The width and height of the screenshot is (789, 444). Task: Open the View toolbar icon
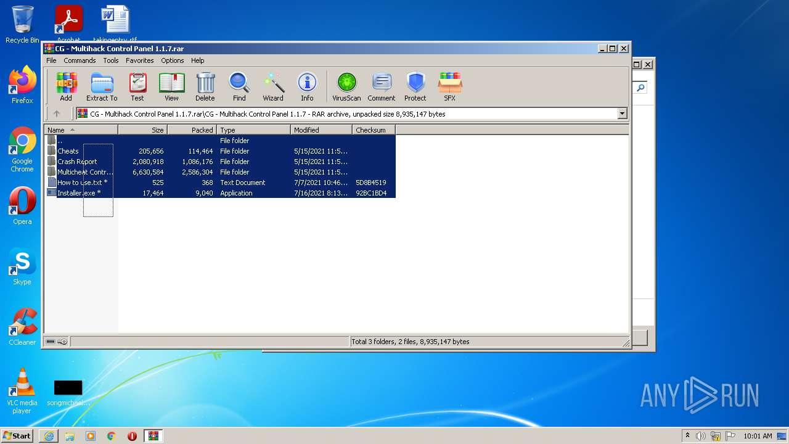pyautogui.click(x=171, y=87)
